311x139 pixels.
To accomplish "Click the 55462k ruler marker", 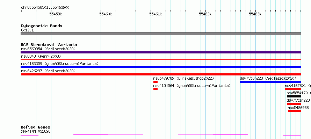I will (x=205, y=14).
